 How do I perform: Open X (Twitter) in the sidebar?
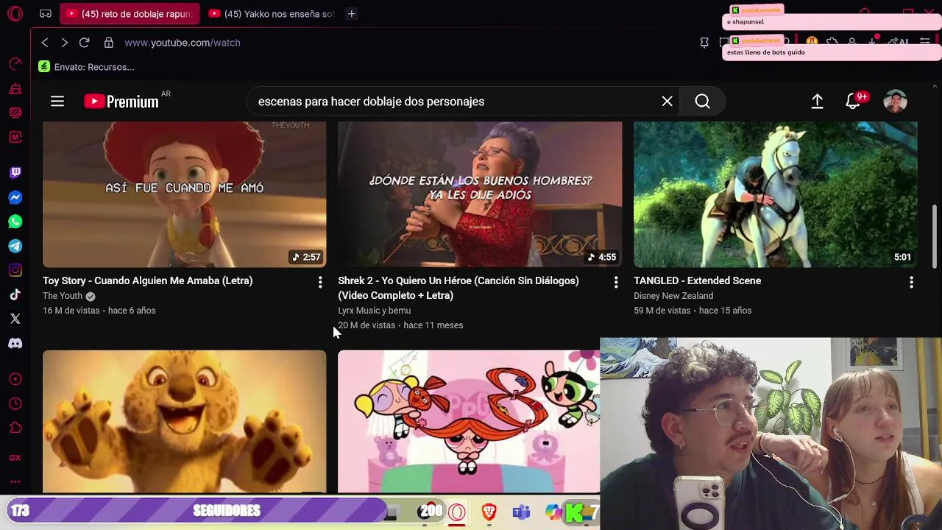tap(15, 319)
